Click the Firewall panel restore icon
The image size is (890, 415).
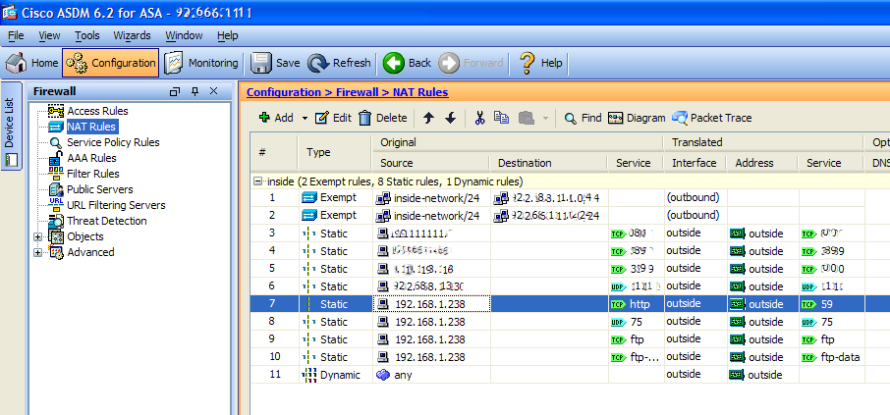[x=175, y=92]
